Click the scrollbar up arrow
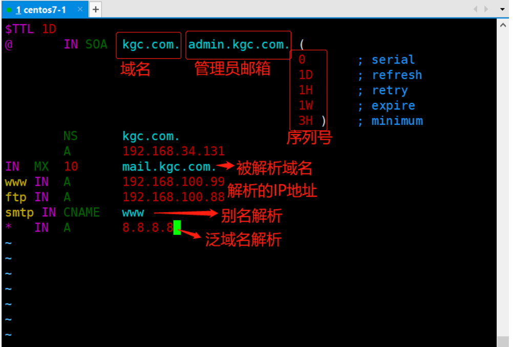This screenshot has width=513, height=347. click(x=503, y=25)
